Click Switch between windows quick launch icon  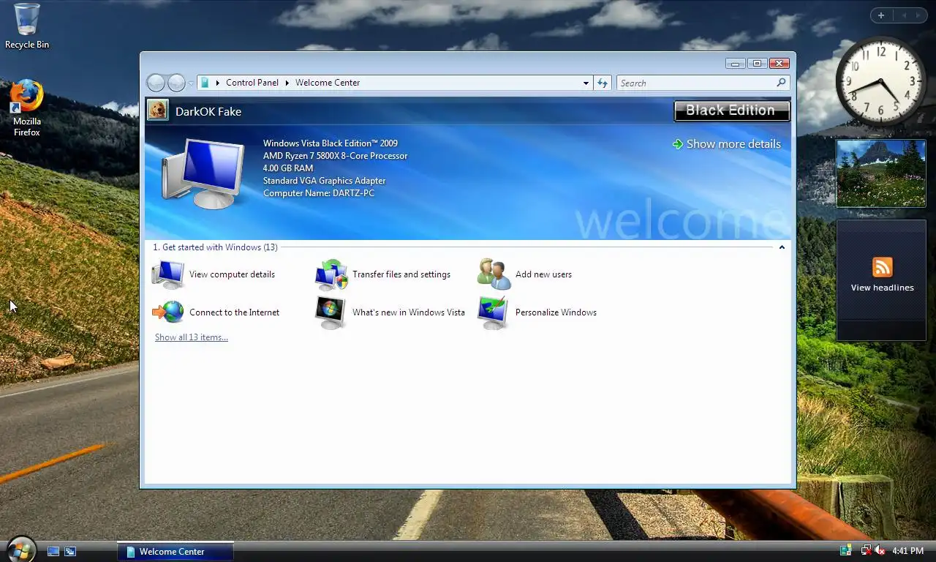tap(70, 551)
